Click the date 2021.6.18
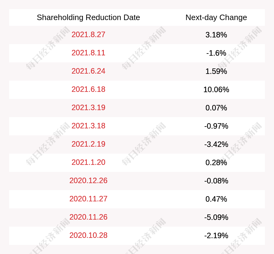Image resolution: width=274 pixels, height=254 pixels. tap(88, 89)
